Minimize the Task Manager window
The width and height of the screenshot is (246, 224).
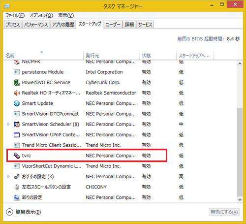pos(212,5)
